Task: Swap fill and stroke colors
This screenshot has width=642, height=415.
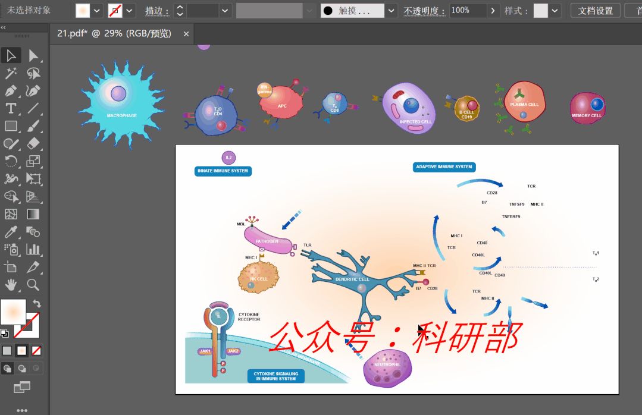Action: tap(37, 304)
